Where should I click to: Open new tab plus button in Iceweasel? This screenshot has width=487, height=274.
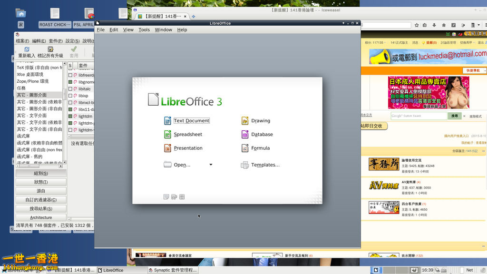point(194,17)
